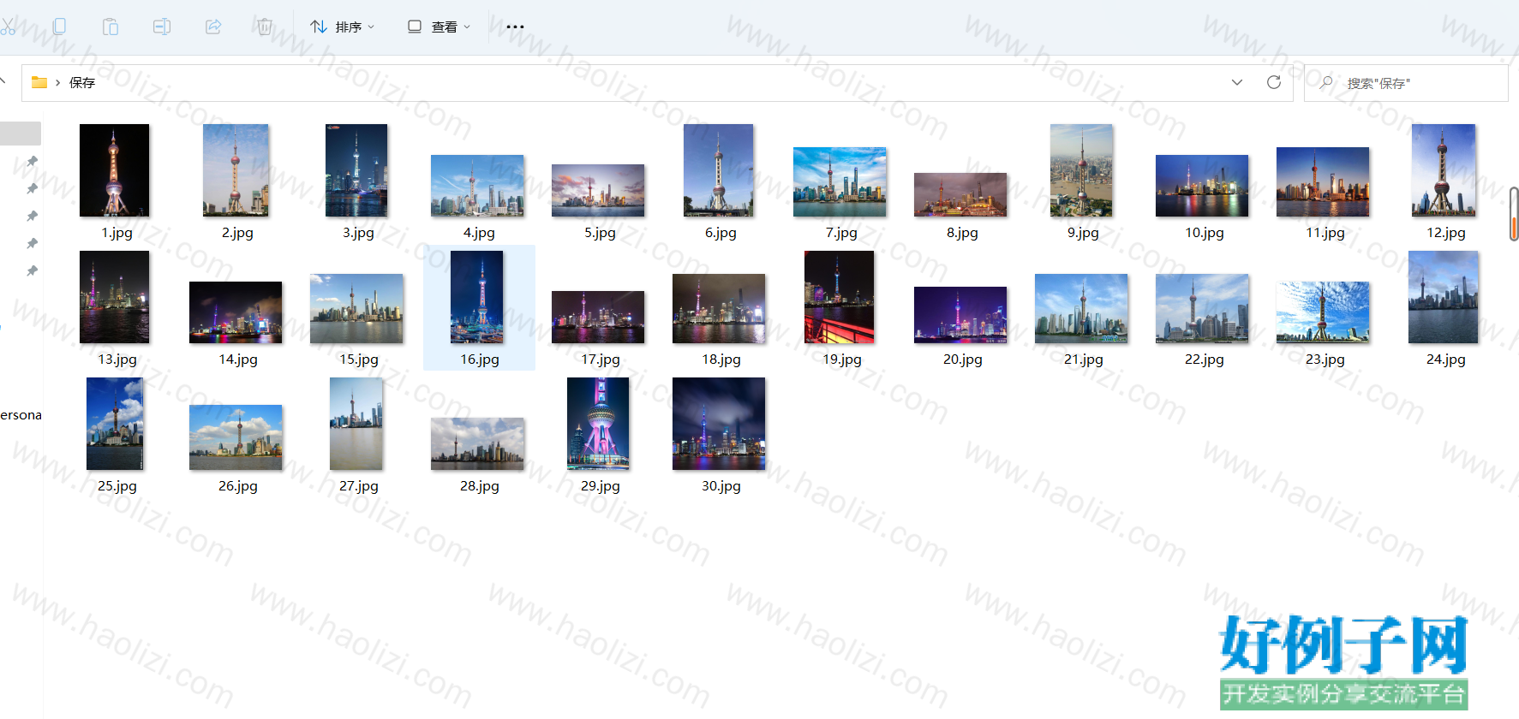
Task: Select thumbnail 27.jpg
Action: [356, 424]
